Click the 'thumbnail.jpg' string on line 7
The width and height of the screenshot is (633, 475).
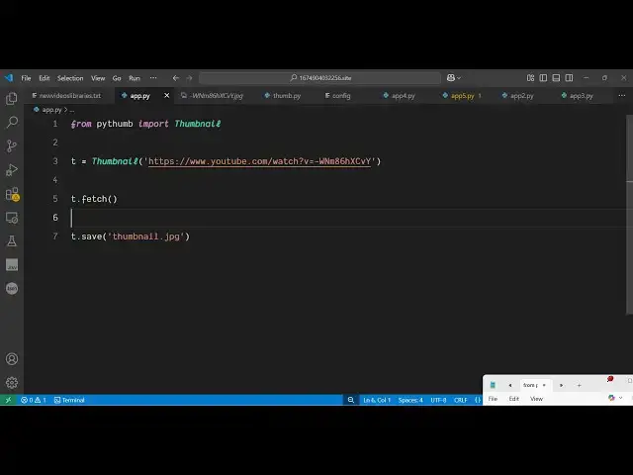tap(145, 237)
